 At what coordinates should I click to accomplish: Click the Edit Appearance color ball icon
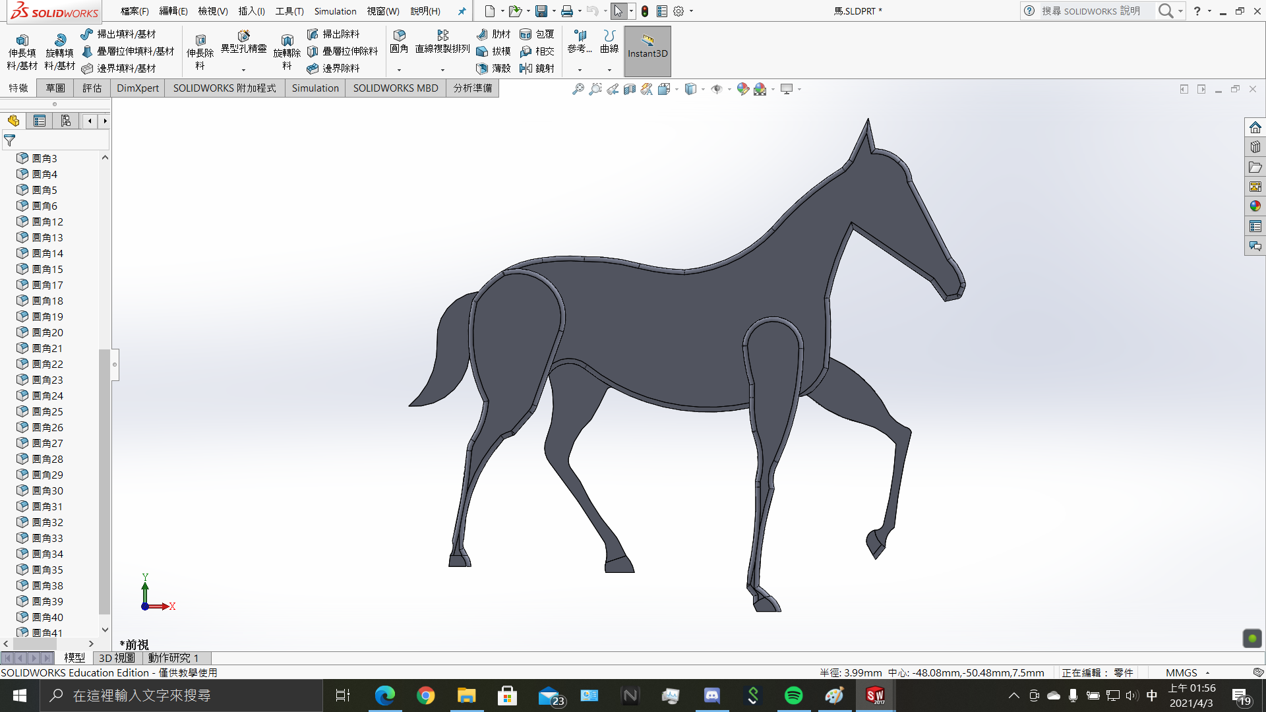743,89
